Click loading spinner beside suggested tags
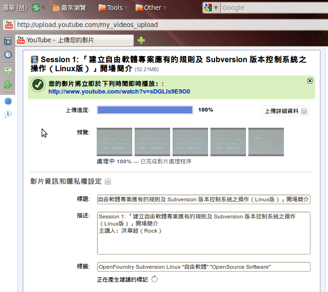Image resolution: width=328 pixels, height=292 pixels. pos(155,279)
